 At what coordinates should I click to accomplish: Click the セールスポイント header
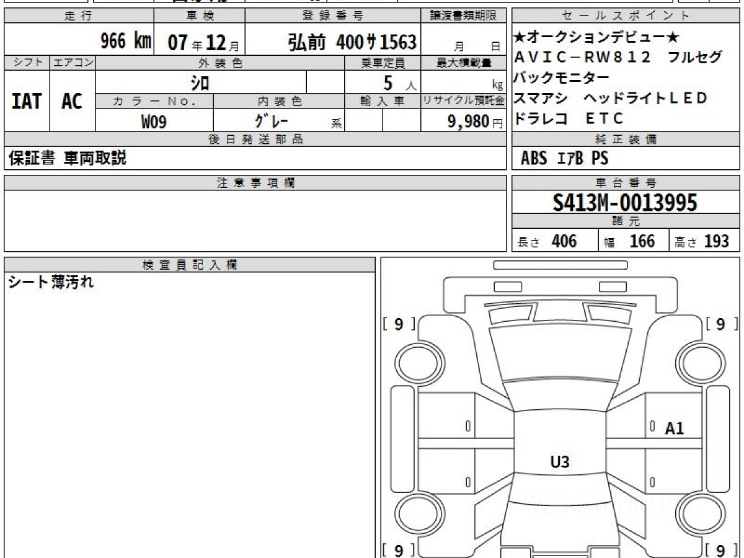tap(626, 16)
